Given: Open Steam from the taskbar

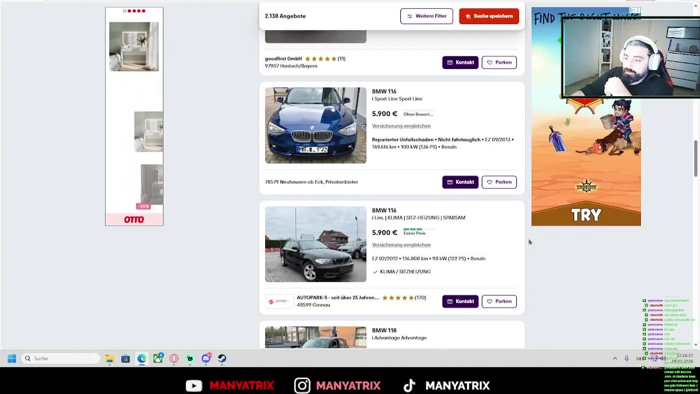Looking at the screenshot, I should 222,358.
